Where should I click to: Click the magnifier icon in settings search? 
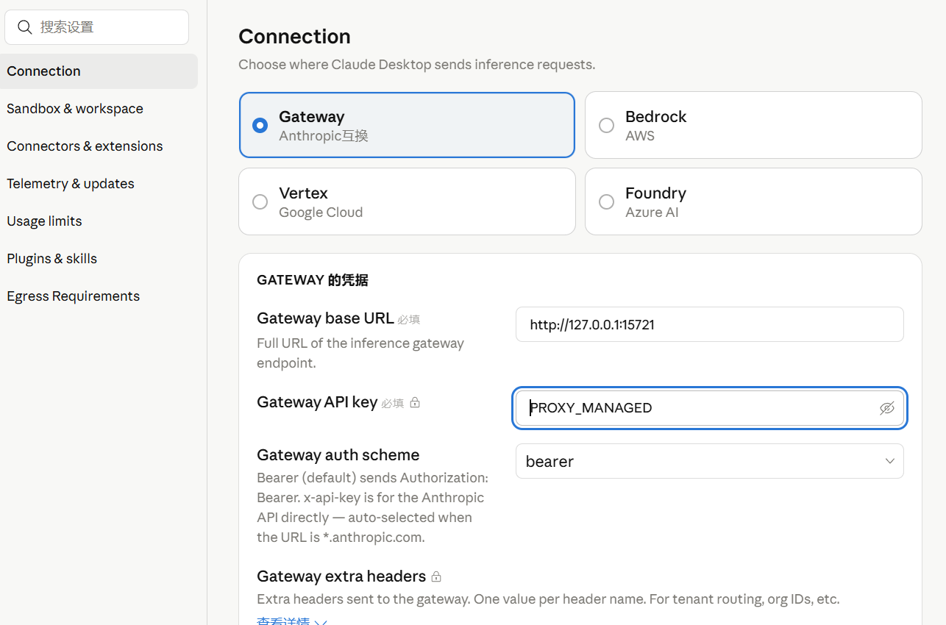coord(25,27)
